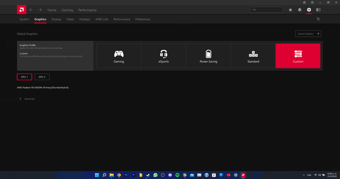
Task: Toggle the sidebar panel layout icon
Action: point(318,10)
